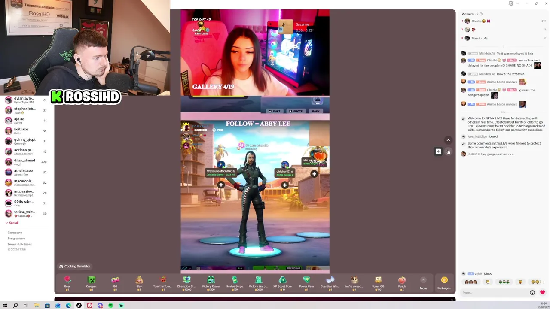The image size is (550, 309).
Task: Show more quick emoji reactions arrow
Action: (x=544, y=282)
